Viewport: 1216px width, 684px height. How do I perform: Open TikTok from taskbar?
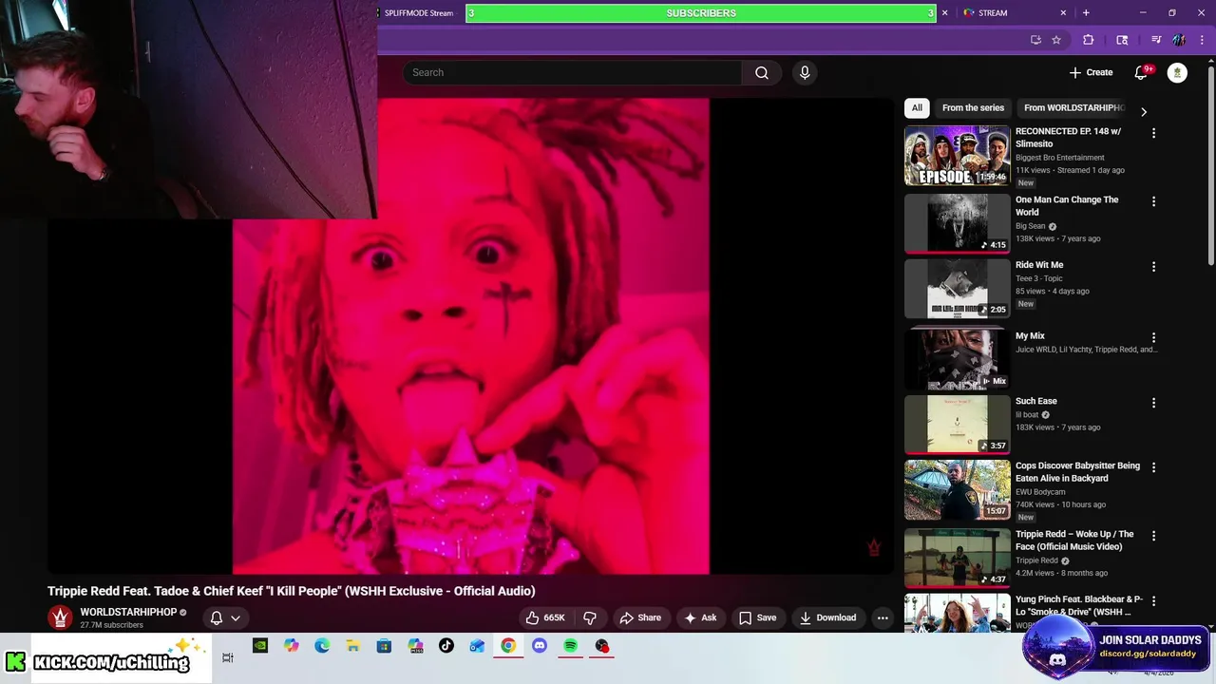(x=446, y=646)
